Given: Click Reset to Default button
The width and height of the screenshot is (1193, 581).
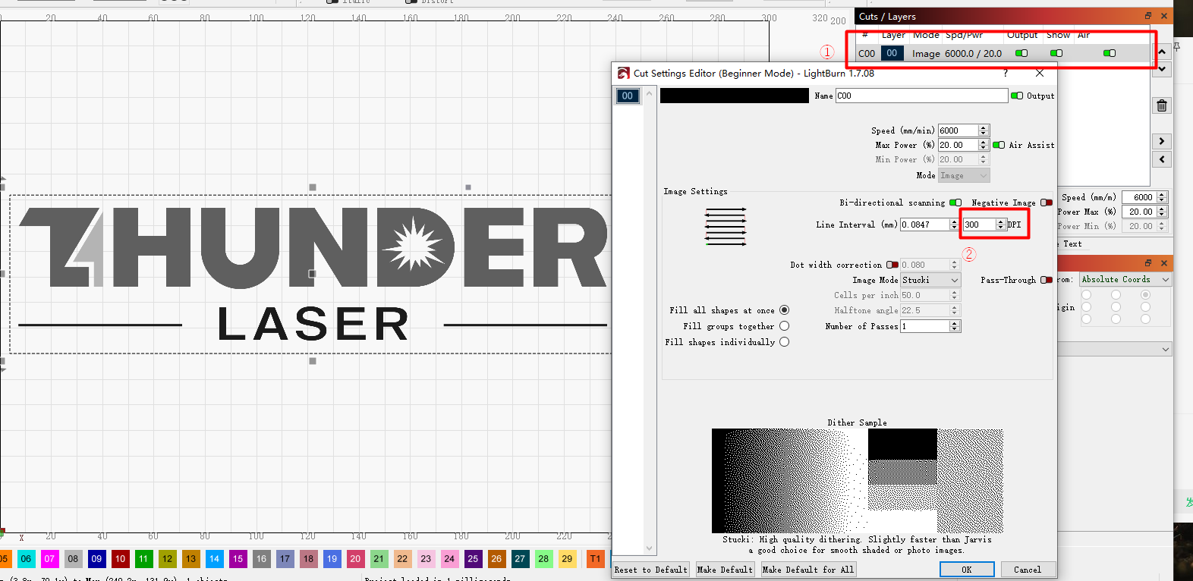Looking at the screenshot, I should click(651, 570).
